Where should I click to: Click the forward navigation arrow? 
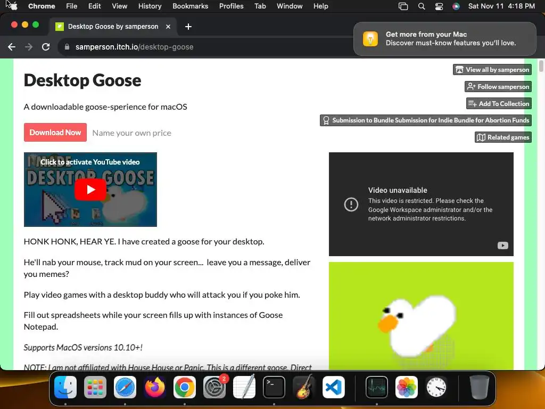(x=29, y=47)
